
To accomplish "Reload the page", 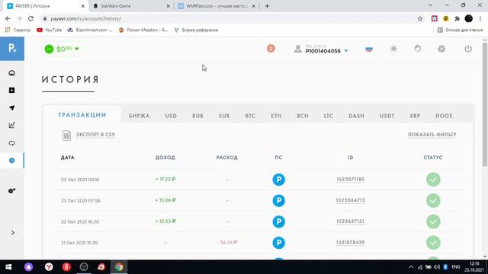I will tap(30, 18).
